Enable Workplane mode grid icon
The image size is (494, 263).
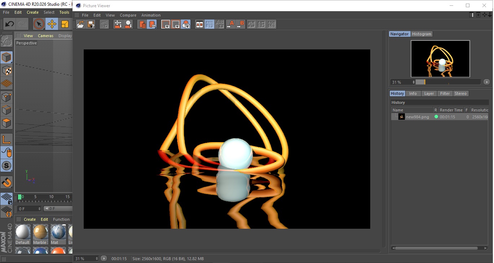click(x=6, y=83)
